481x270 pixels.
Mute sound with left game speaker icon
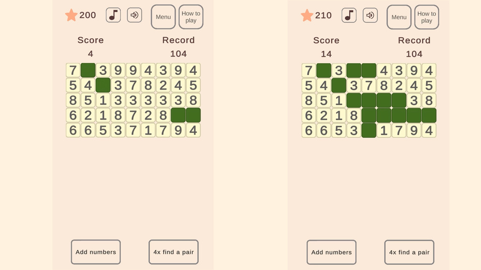tap(134, 15)
